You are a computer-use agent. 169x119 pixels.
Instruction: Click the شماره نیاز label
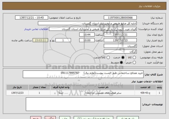(x=157, y=18)
